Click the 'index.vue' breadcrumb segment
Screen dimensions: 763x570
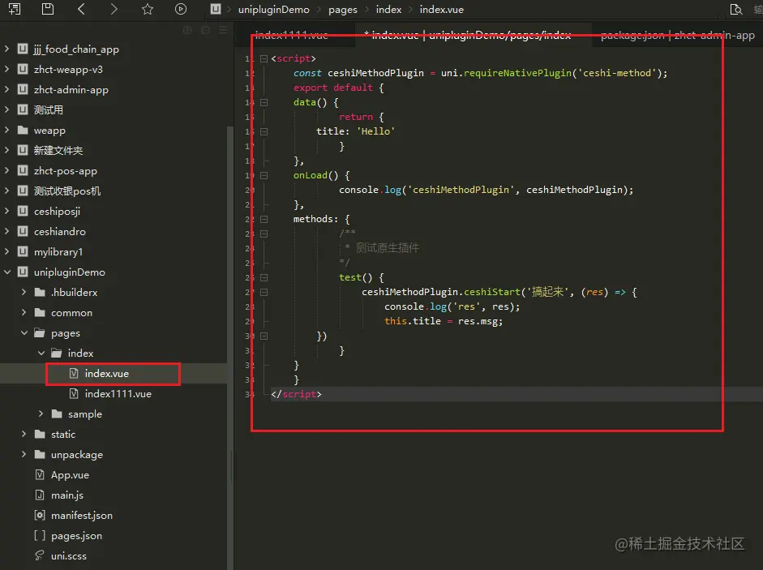tap(441, 10)
